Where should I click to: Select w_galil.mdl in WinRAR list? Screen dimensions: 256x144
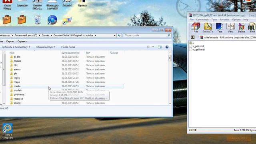tap(198, 50)
